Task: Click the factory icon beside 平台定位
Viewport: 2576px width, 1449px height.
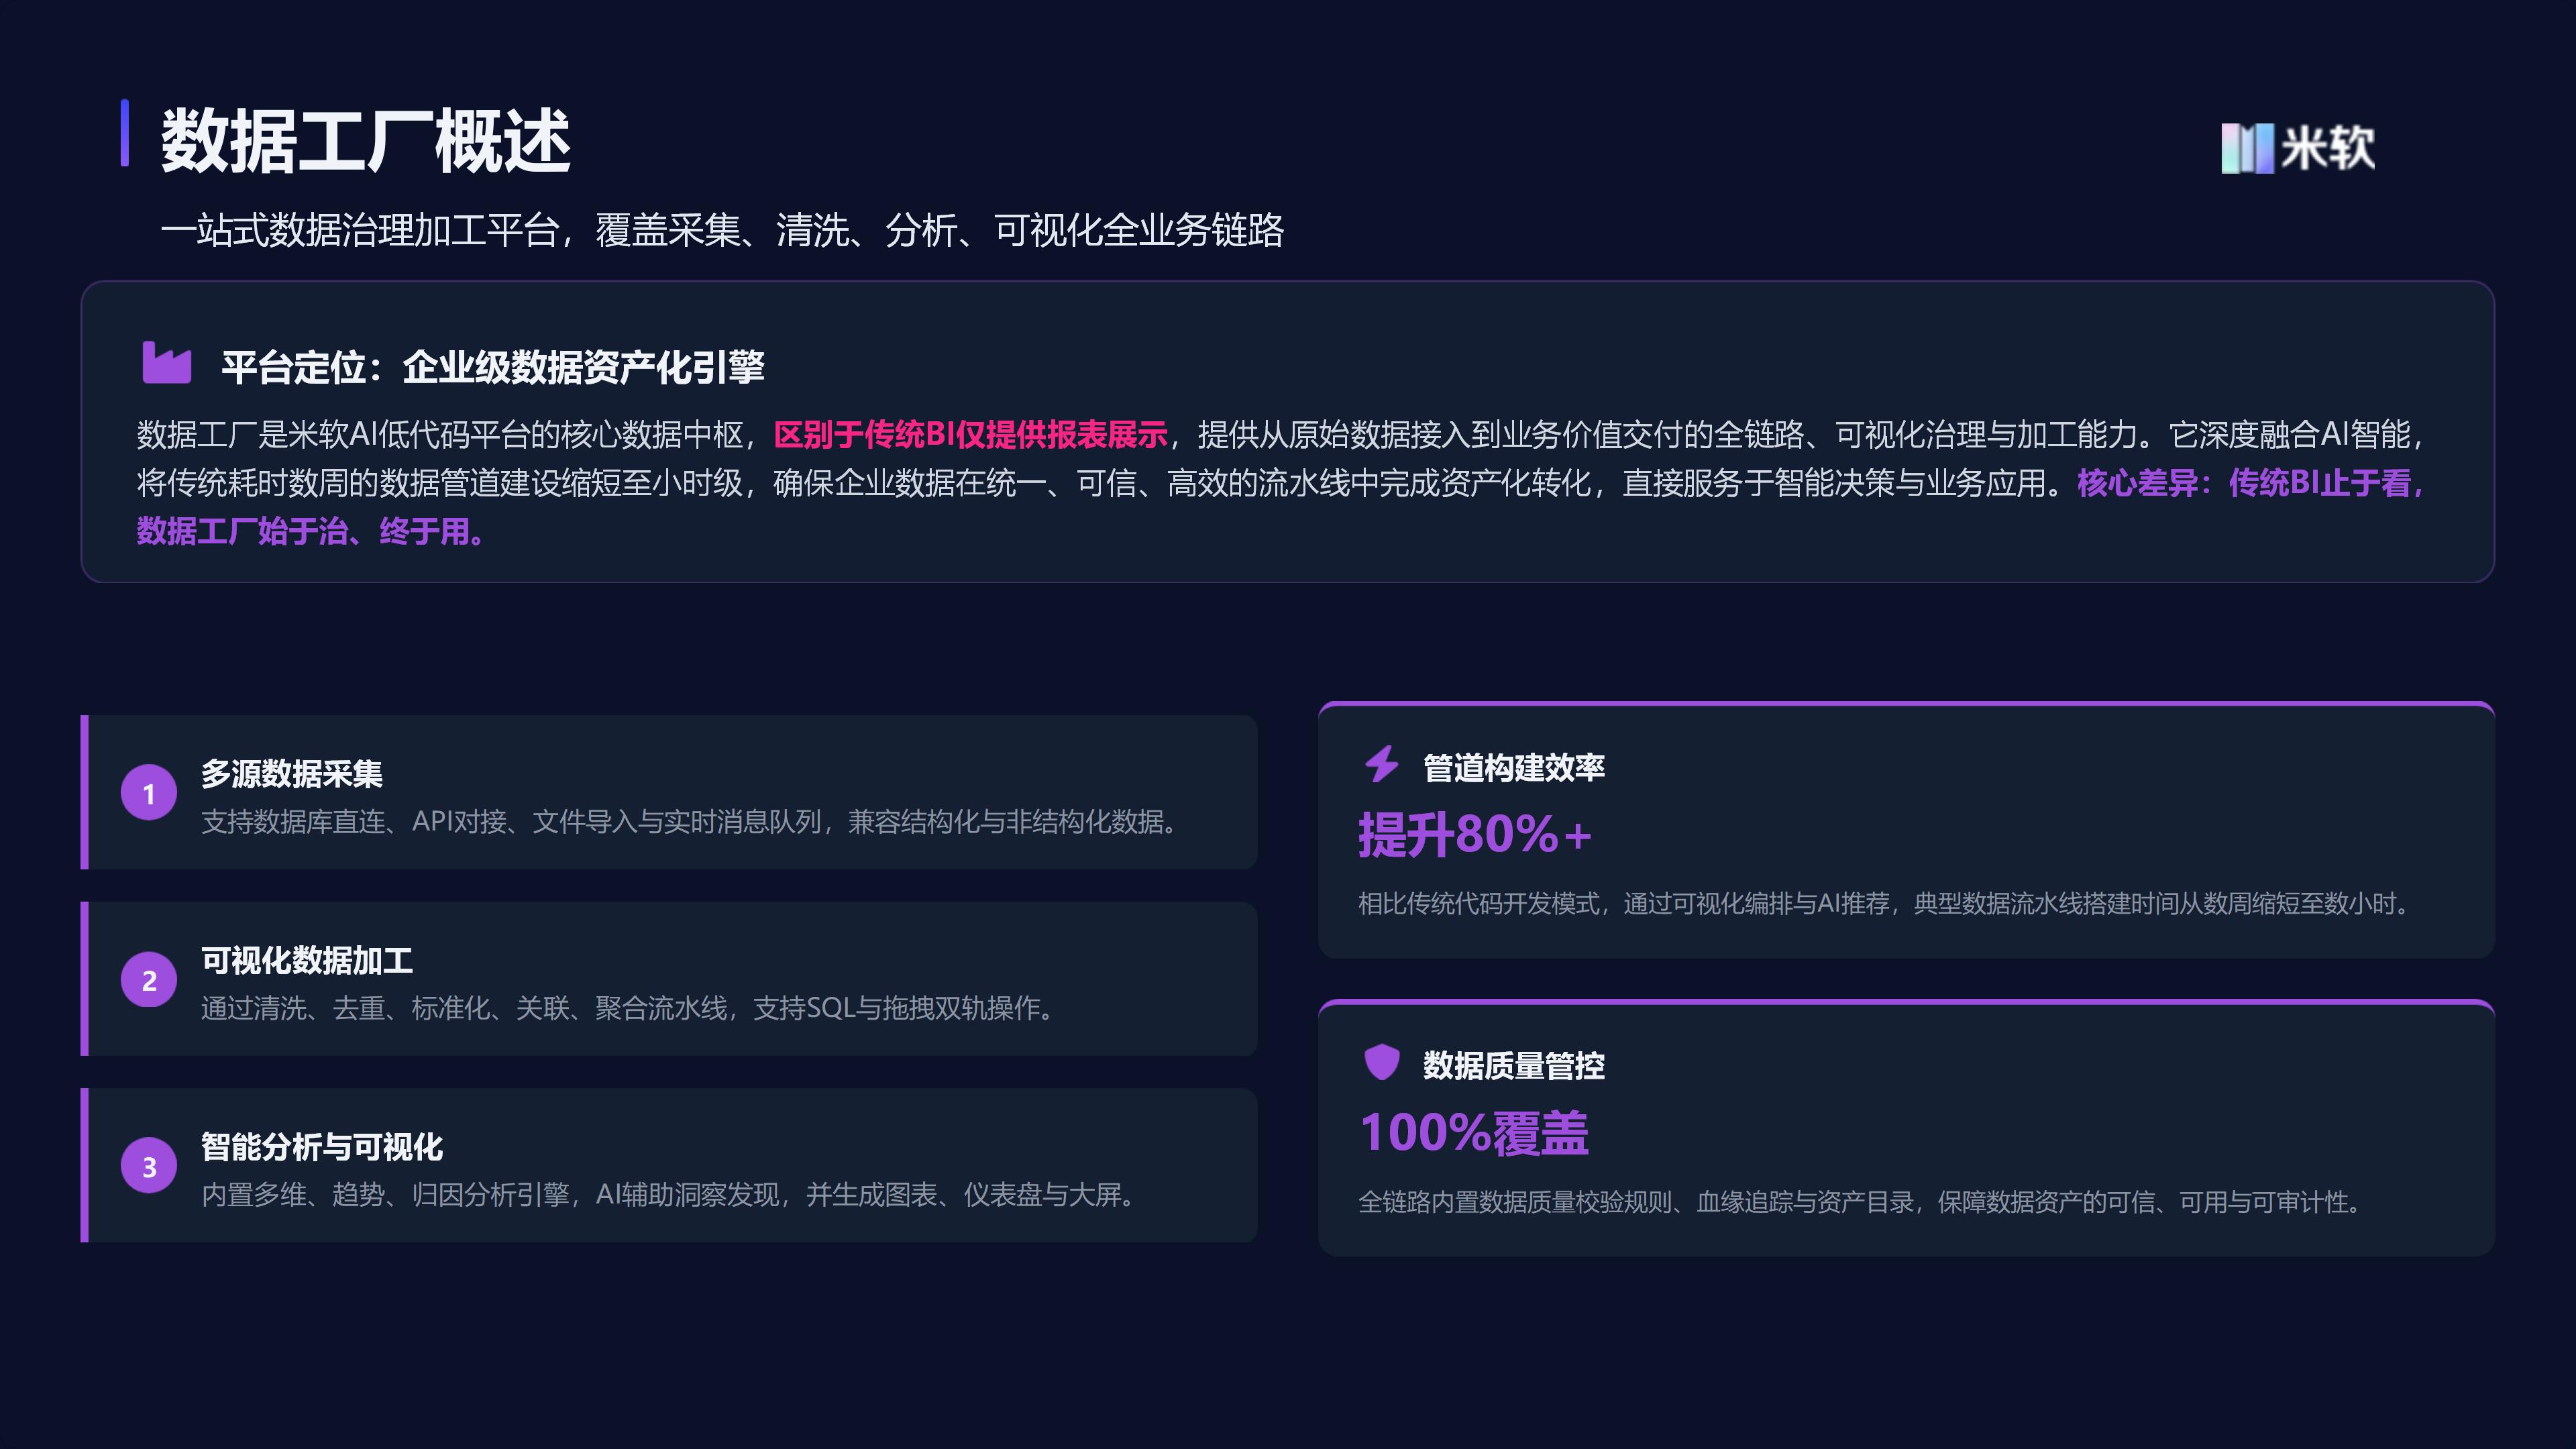Action: coord(166,362)
